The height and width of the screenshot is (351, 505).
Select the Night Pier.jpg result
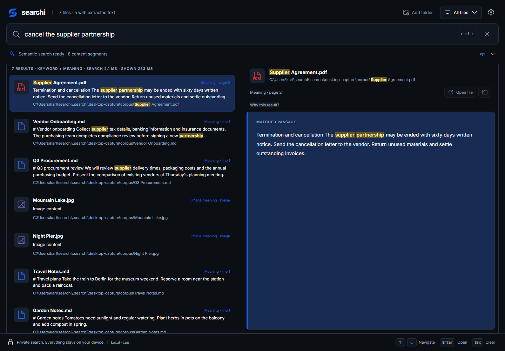(x=122, y=245)
